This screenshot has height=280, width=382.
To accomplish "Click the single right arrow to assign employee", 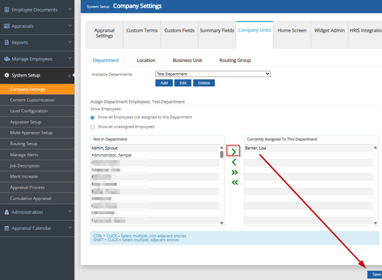I will point(234,151).
